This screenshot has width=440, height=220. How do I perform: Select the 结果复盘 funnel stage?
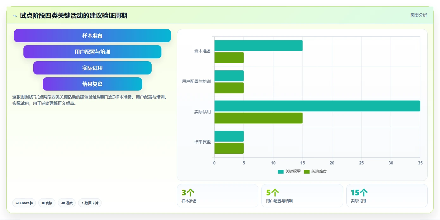pyautogui.click(x=92, y=84)
